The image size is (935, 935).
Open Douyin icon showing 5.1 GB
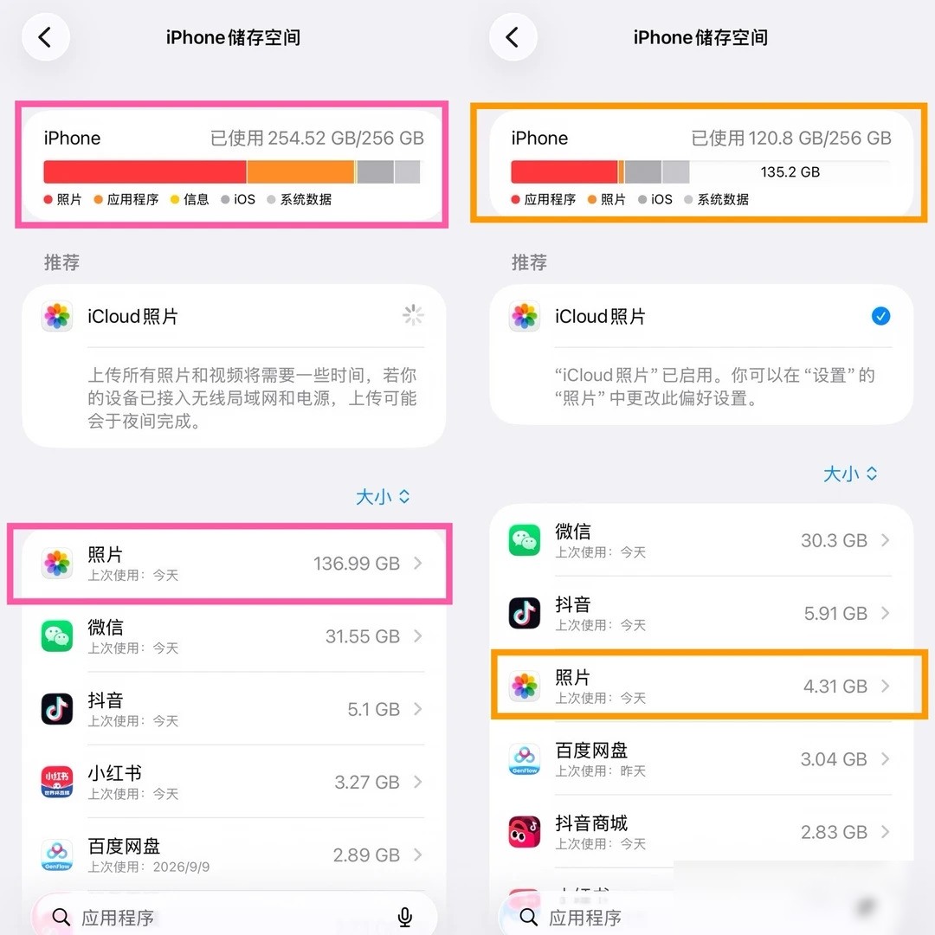tap(57, 708)
